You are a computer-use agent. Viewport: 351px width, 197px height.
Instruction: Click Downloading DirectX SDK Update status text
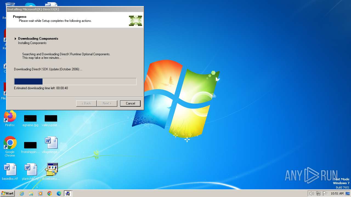click(x=48, y=69)
